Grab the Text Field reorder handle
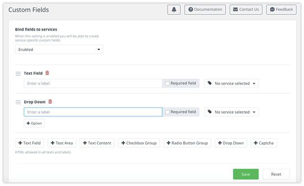 18,74
